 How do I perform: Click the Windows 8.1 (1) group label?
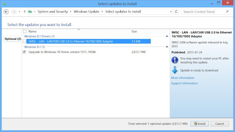[35, 47]
